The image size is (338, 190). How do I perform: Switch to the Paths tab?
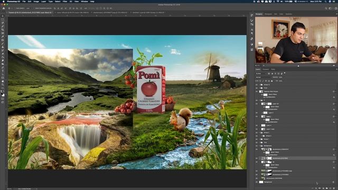point(273,69)
